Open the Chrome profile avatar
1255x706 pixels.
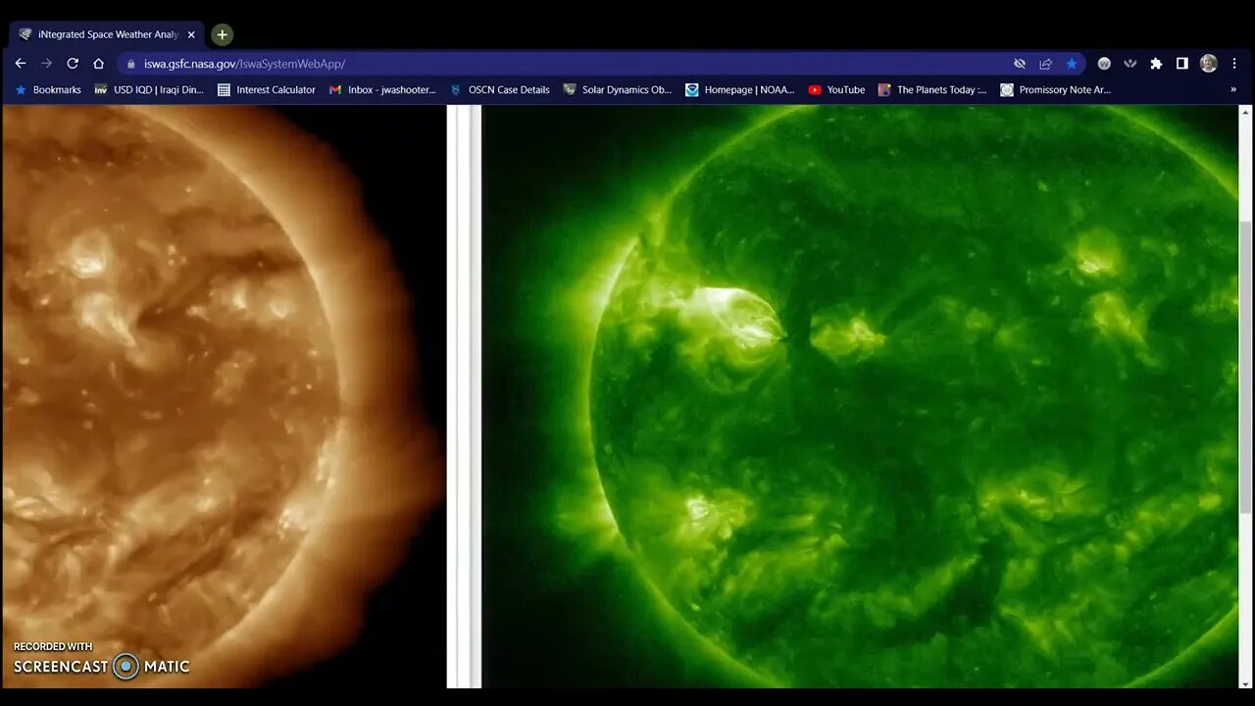[1208, 63]
